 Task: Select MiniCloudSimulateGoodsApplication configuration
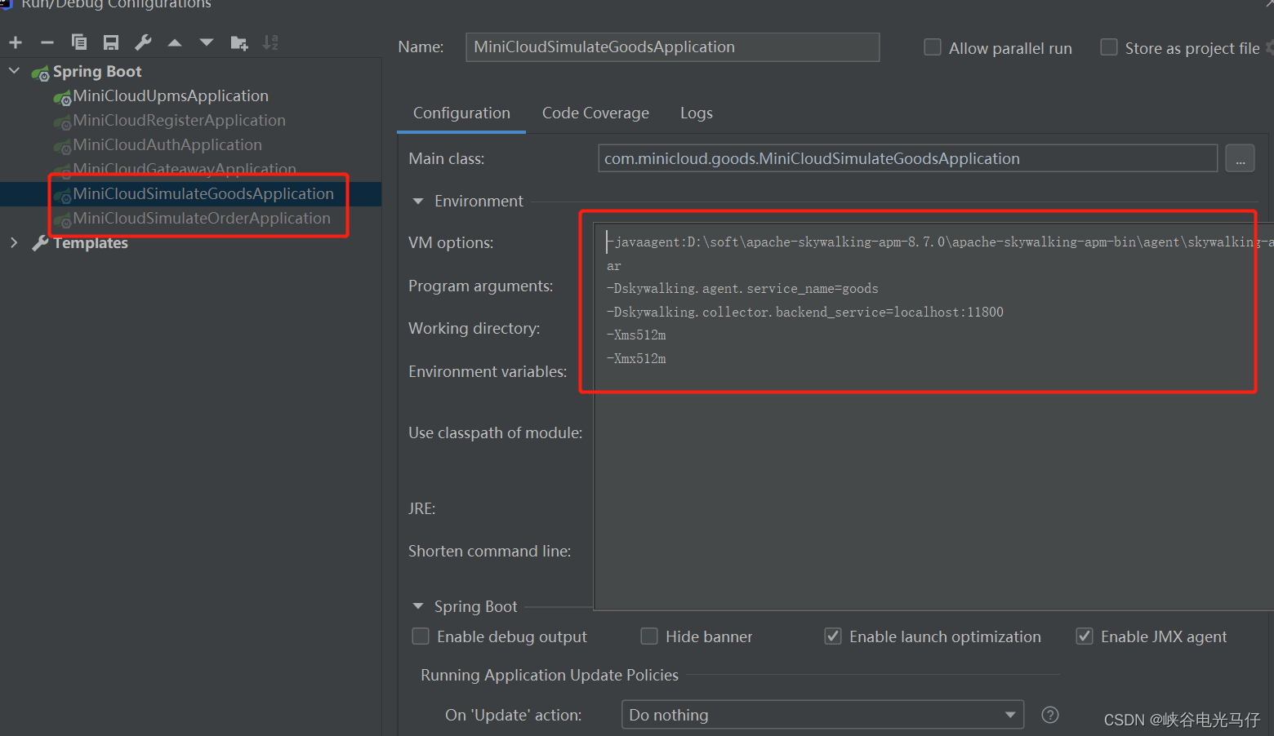[203, 194]
